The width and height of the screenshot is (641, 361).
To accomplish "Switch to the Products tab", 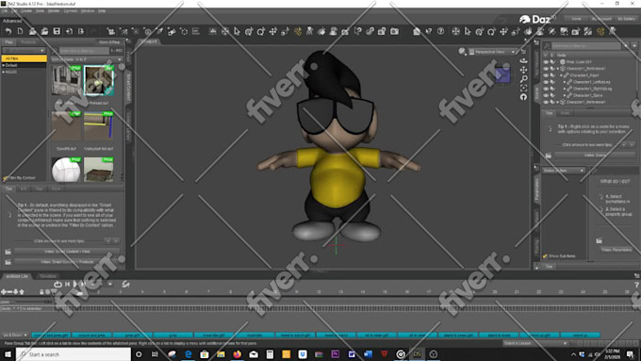I will tap(28, 42).
